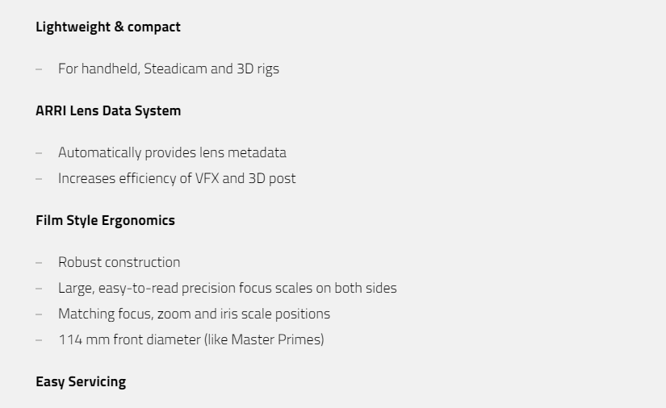Click "Matching focus, zoom and iris scale positions"
The height and width of the screenshot is (408, 666).
[194, 314]
